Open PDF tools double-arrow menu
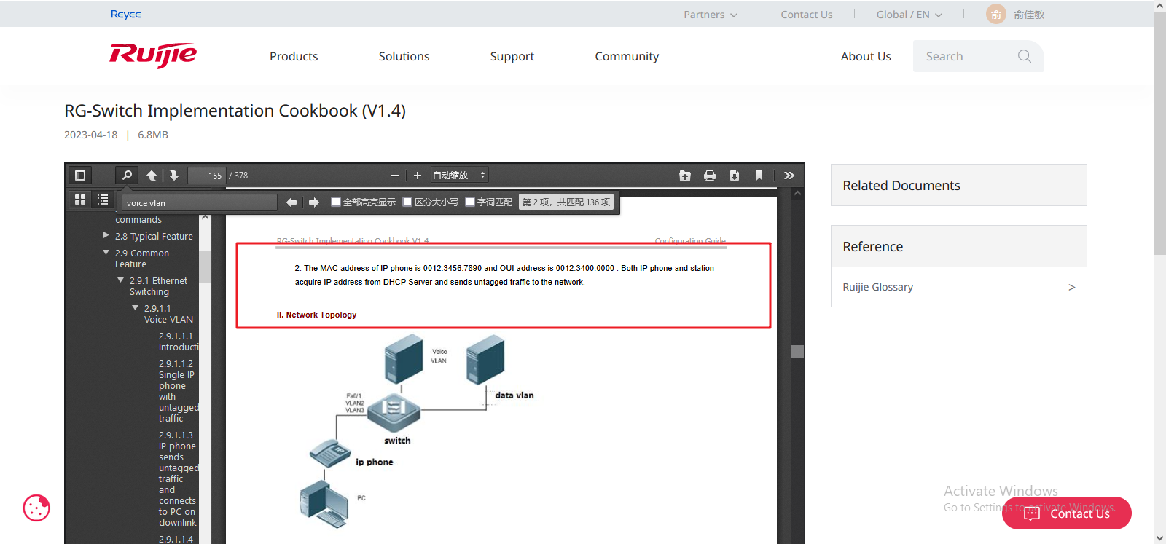Image resolution: width=1166 pixels, height=544 pixels. tap(789, 176)
